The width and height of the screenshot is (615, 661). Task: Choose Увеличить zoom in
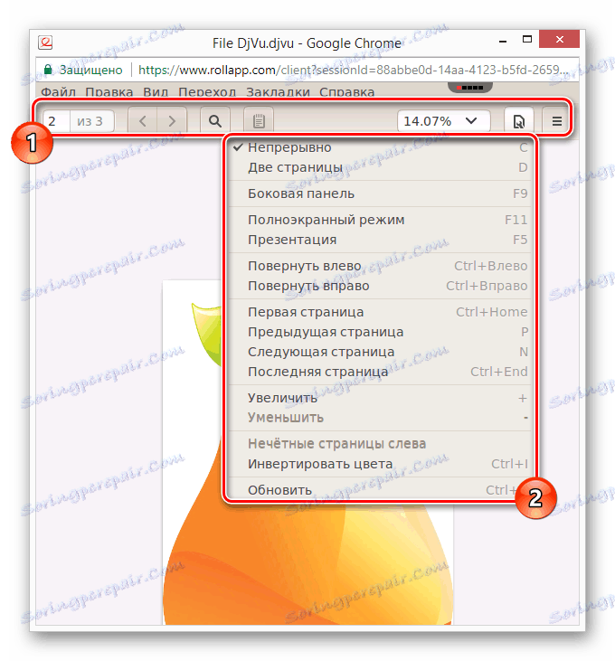379,398
